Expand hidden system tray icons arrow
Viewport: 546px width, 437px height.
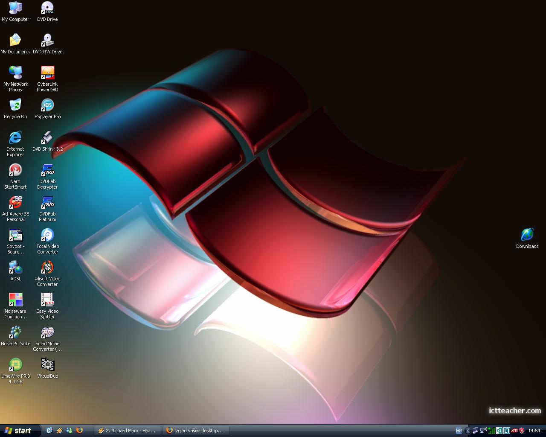pos(468,431)
